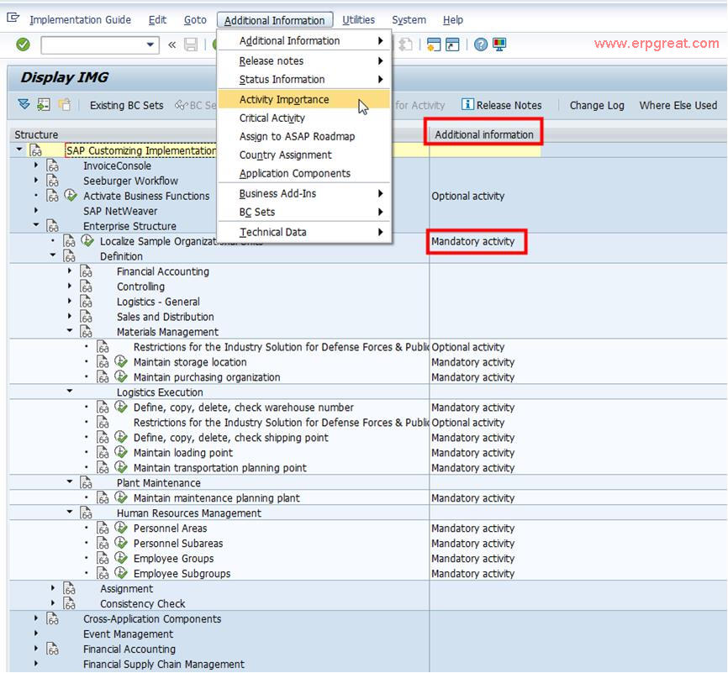Click documentation icon for Employee Subgroups
This screenshot has width=728, height=673.
103,573
